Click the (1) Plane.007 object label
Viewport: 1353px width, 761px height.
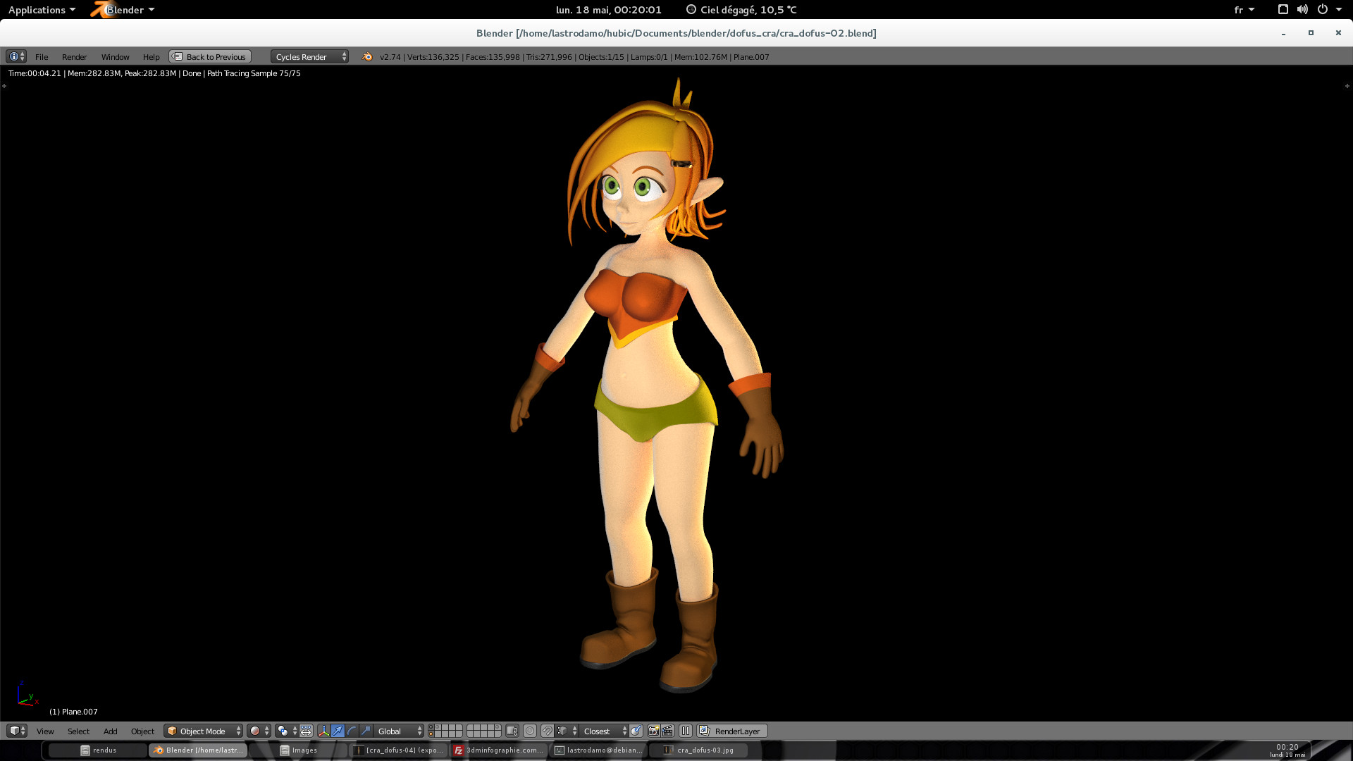[73, 711]
